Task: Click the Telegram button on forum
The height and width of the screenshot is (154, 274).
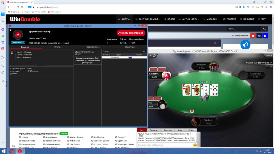Action: click(265, 36)
